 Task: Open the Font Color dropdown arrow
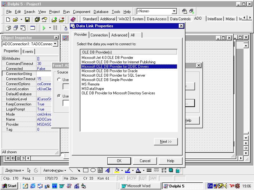[144, 170]
